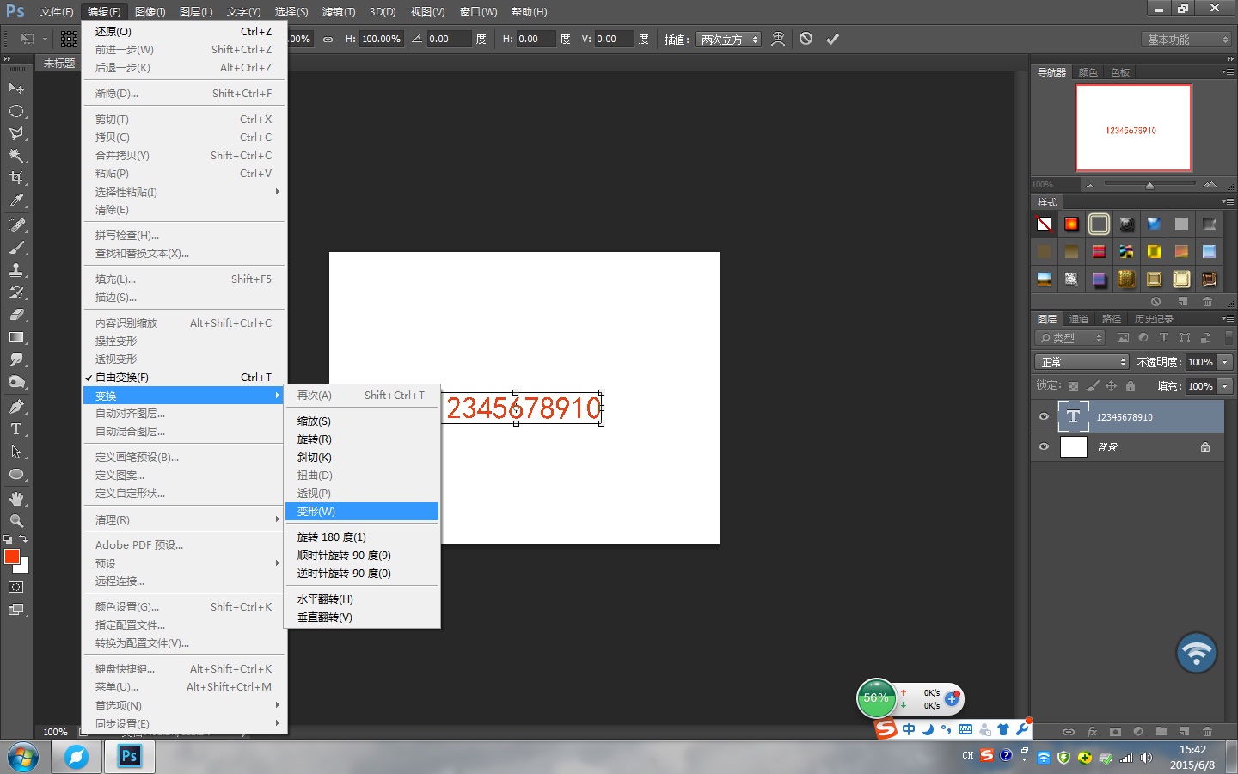Select the Gradient tool

16,337
